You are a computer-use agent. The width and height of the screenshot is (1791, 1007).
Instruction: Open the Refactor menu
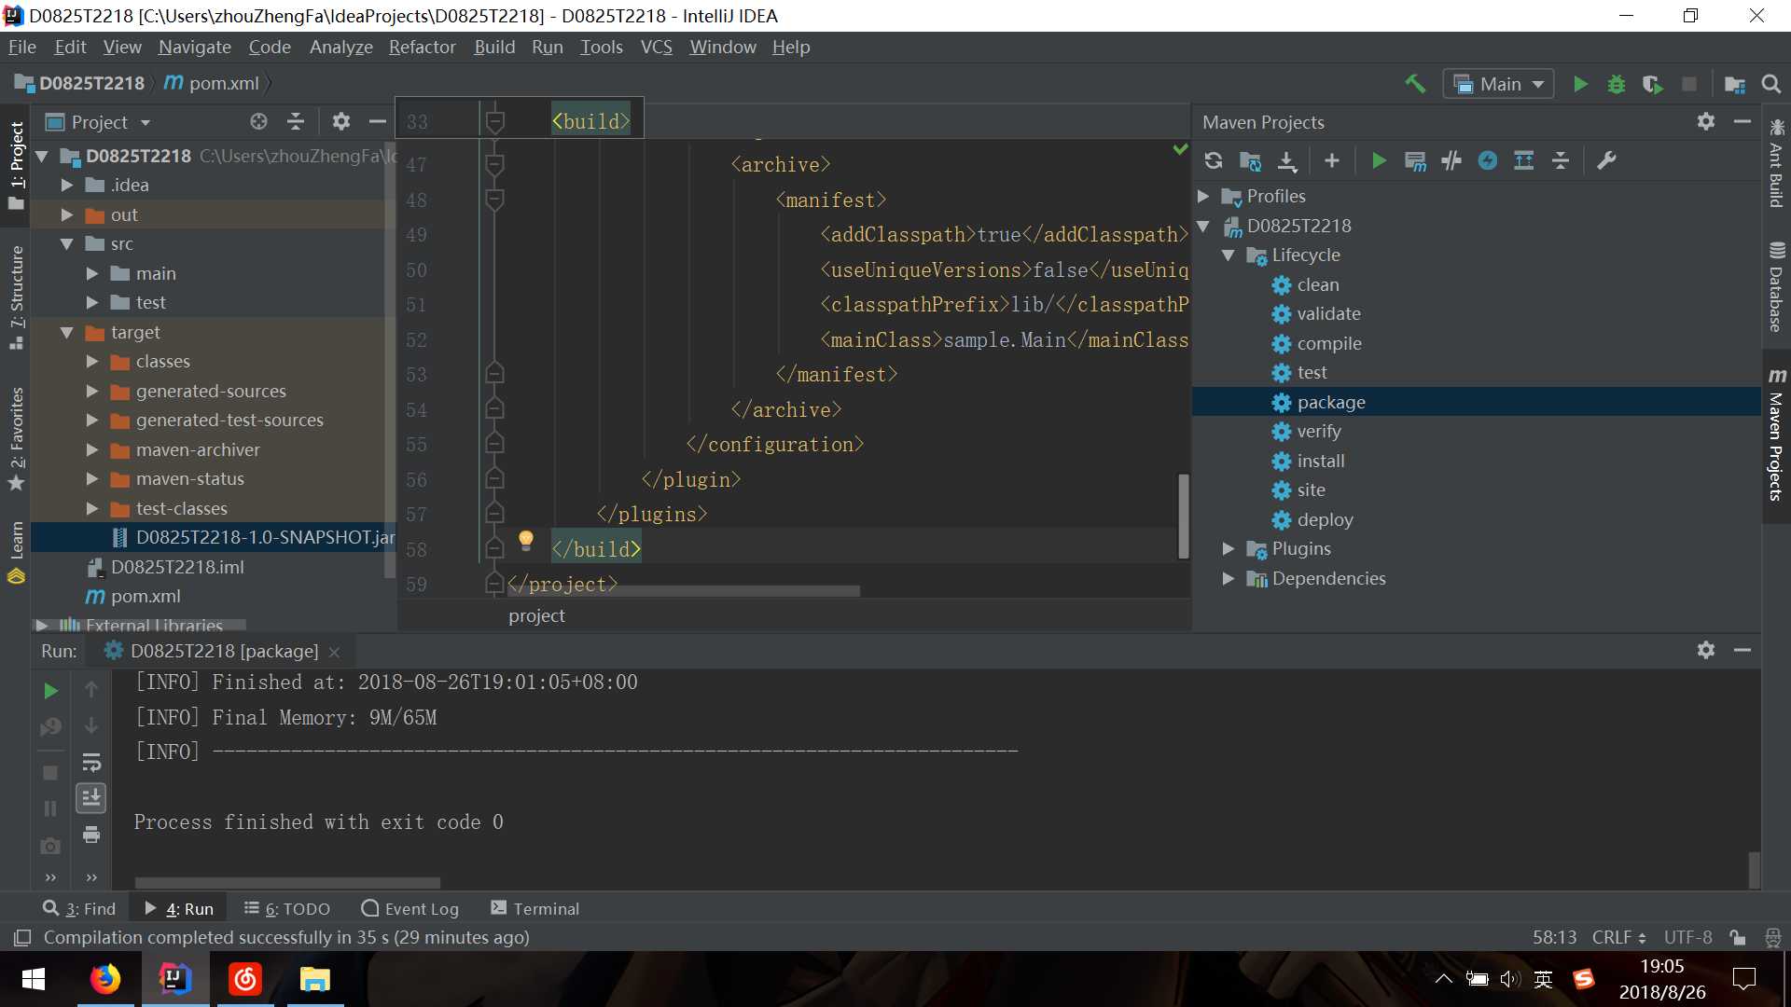(422, 47)
